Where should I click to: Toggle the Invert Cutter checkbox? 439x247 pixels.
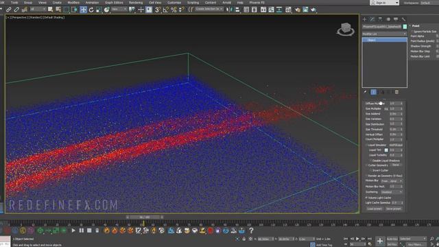pos(370,170)
